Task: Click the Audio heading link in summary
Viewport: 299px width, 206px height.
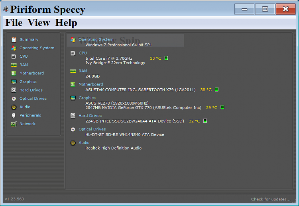Action: coord(84,143)
